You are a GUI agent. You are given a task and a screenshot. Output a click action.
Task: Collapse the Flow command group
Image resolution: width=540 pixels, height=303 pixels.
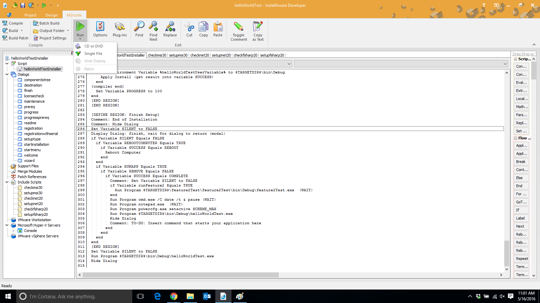click(516, 138)
